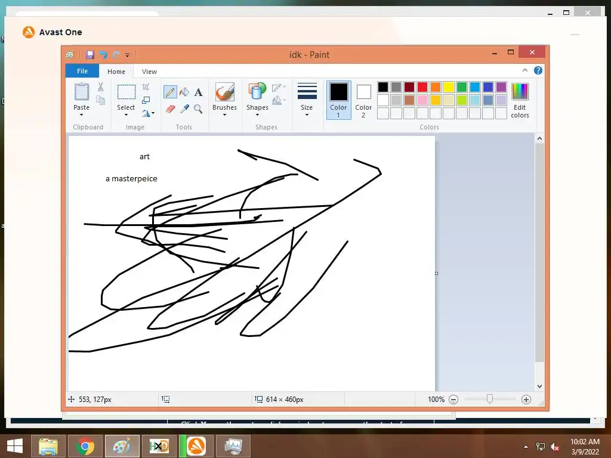611x458 pixels.
Task: Activate Color 1 foreground selector
Action: (x=339, y=100)
